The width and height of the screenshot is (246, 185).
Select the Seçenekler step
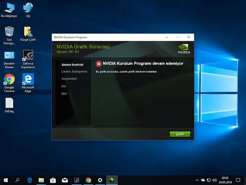coord(69,79)
